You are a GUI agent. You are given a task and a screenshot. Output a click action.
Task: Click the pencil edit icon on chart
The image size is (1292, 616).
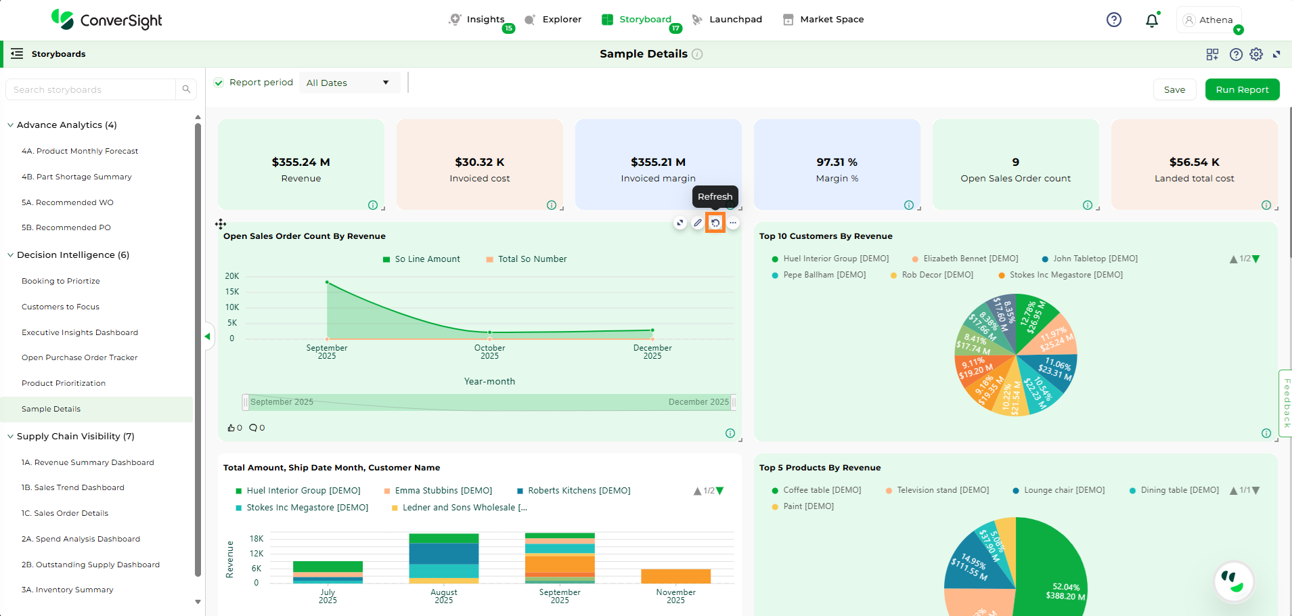(x=698, y=223)
